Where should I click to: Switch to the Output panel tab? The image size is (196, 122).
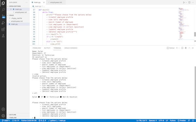point(47,48)
